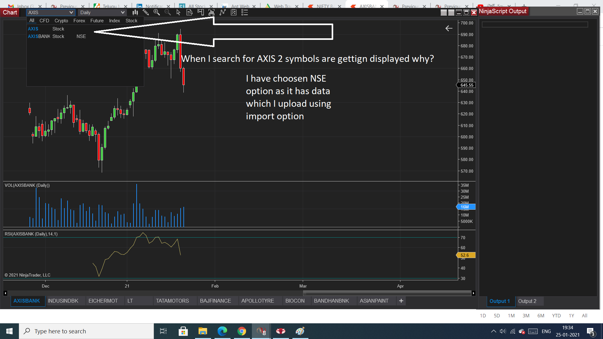The width and height of the screenshot is (603, 339).
Task: Open the Data Box icon
Action: [189, 13]
